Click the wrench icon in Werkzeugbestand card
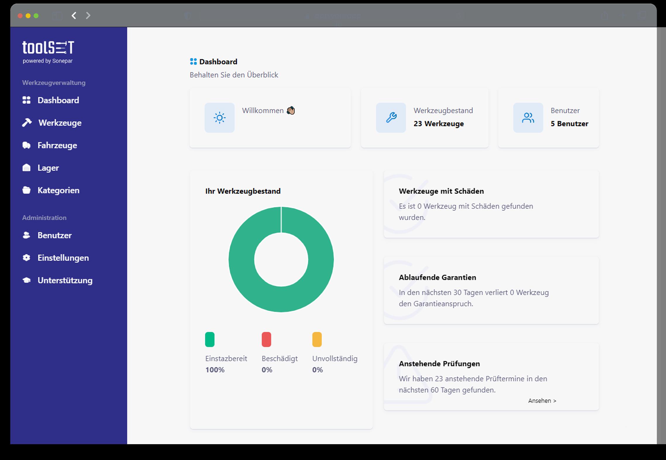This screenshot has height=460, width=666. (391, 118)
